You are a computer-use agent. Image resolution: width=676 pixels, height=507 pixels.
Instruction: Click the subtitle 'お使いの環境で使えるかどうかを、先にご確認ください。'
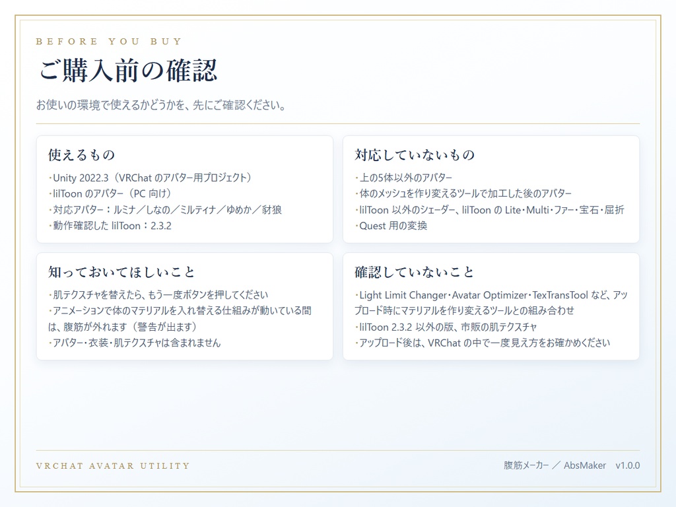(x=162, y=105)
